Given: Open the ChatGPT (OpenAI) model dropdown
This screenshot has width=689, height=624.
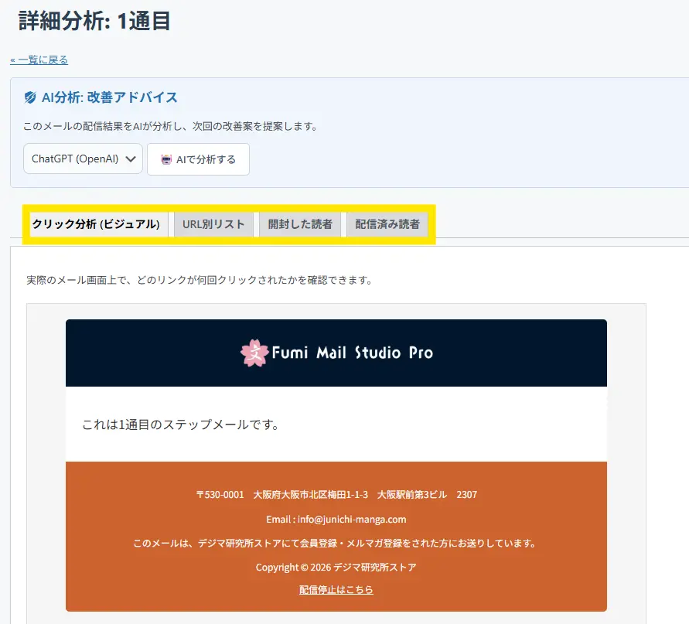Looking at the screenshot, I should pyautogui.click(x=83, y=159).
